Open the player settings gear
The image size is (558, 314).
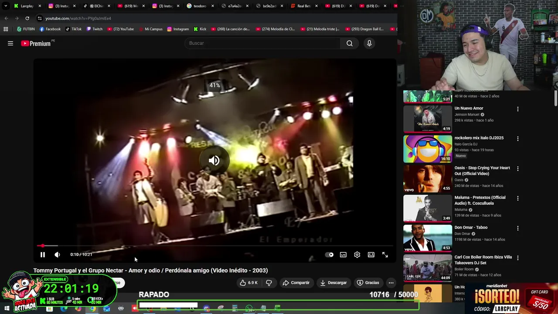tap(357, 255)
